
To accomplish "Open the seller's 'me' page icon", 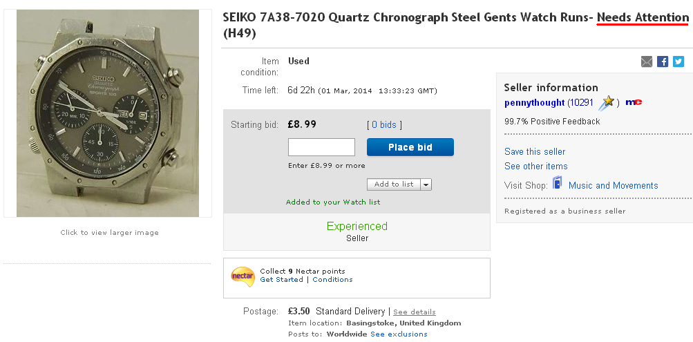I will click(x=634, y=102).
